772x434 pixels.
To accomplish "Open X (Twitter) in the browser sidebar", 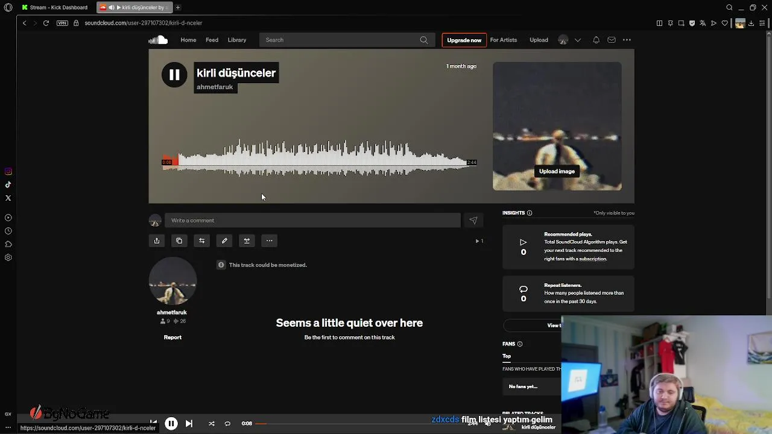I will (x=8, y=198).
